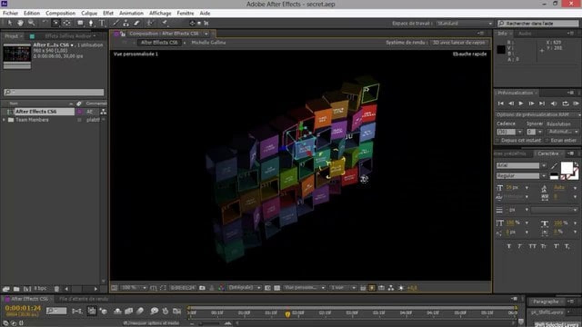Screen dimensions: 582x327
Task: Open the magnification ratio dropdown showing 100%
Action: click(x=134, y=287)
